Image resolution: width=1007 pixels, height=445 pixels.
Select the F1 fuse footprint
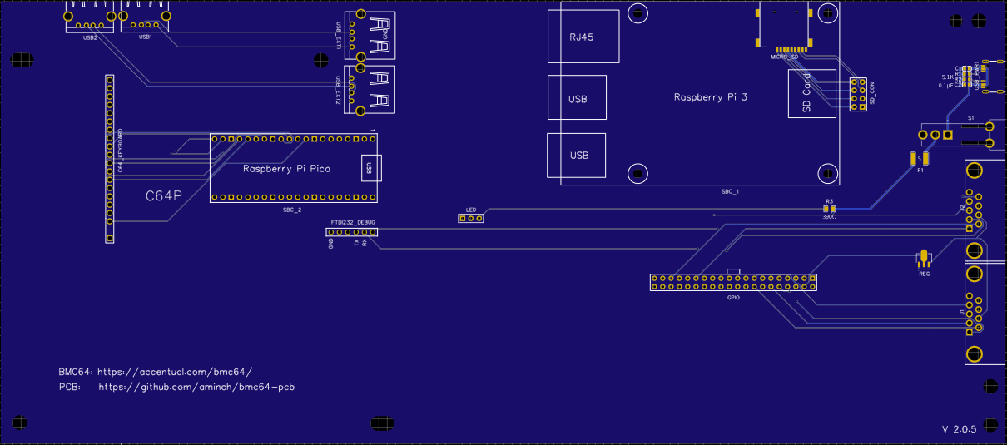[x=920, y=158]
